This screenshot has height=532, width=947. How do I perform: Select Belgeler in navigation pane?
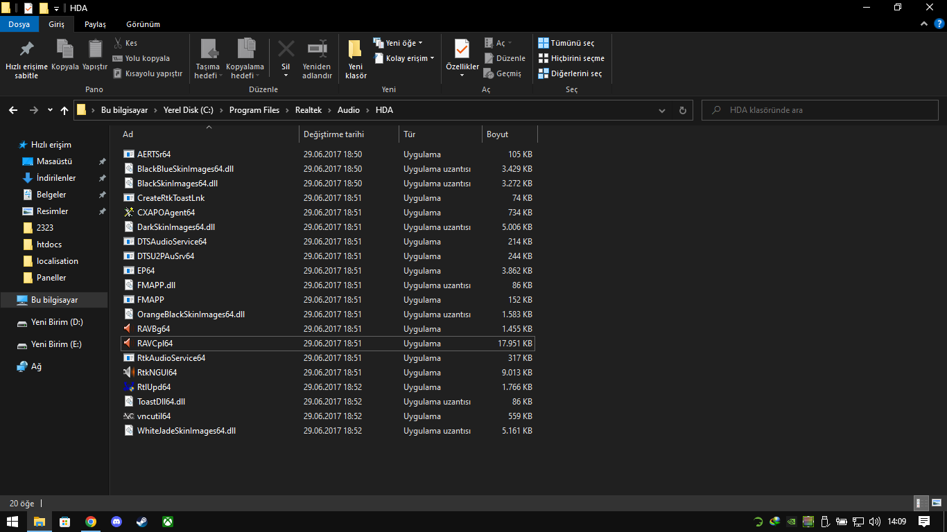pos(51,195)
